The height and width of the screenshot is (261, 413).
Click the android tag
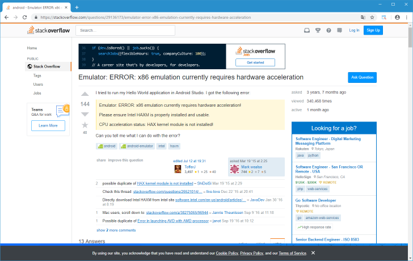click(107, 146)
